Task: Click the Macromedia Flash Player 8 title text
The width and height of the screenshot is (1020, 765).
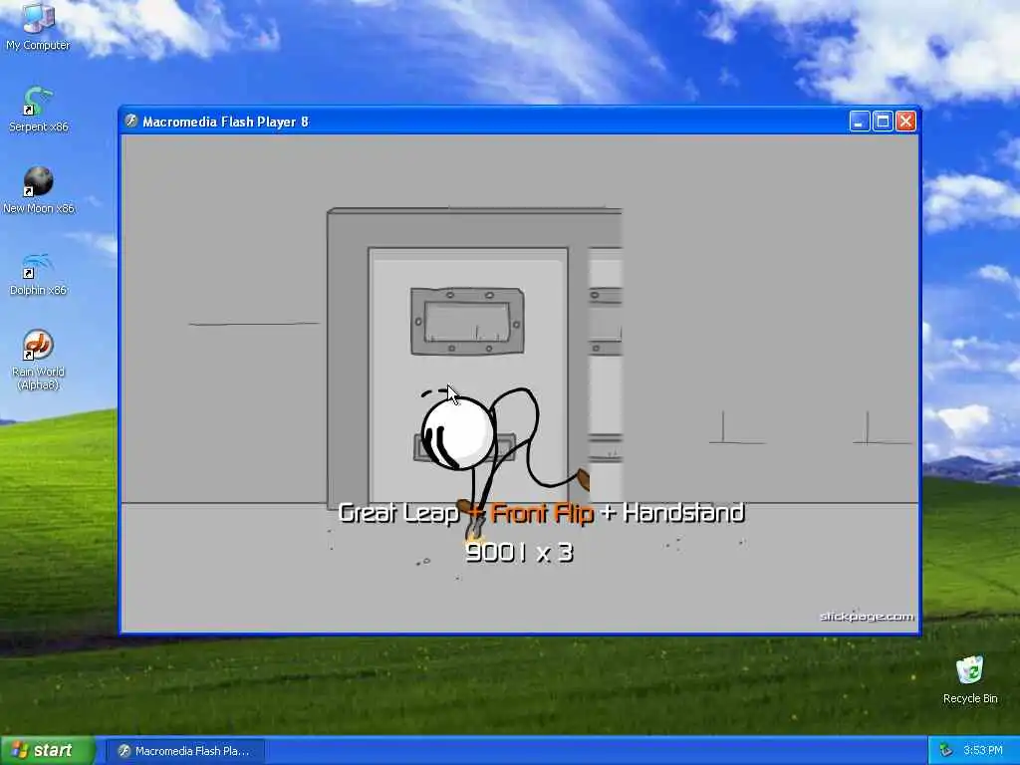Action: click(x=225, y=122)
